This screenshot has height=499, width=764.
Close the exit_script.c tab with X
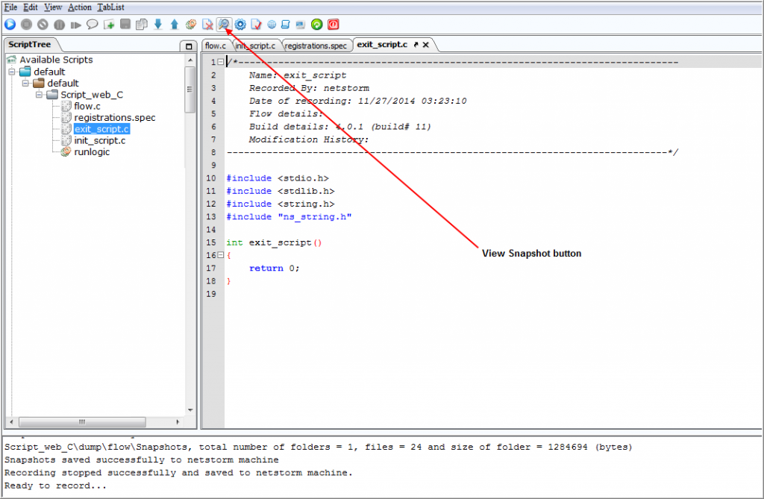(426, 45)
